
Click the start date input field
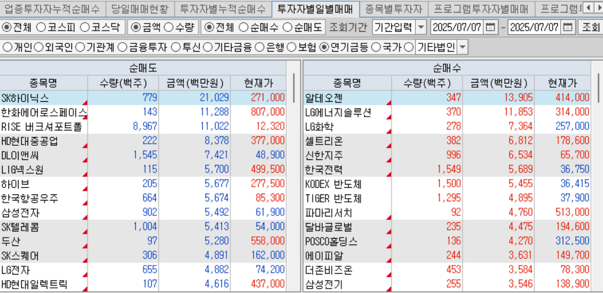457,27
